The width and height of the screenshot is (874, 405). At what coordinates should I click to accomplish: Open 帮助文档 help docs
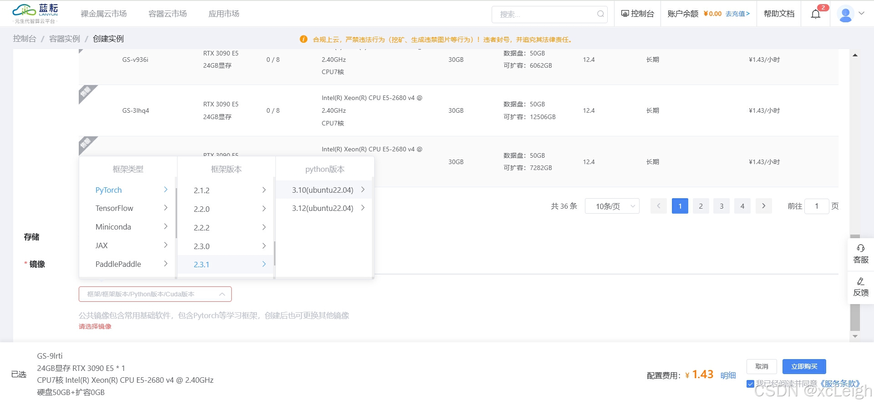click(x=779, y=14)
